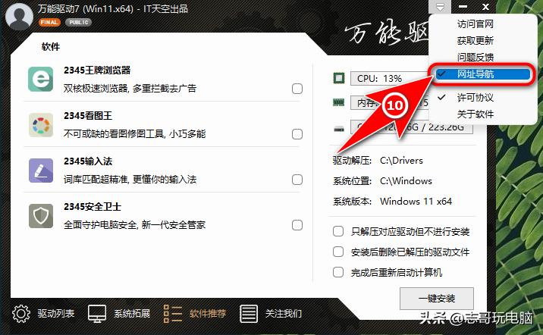543x335 pixels.
Task: Click the 2345输入法 pen icon
Action: pyautogui.click(x=40, y=171)
